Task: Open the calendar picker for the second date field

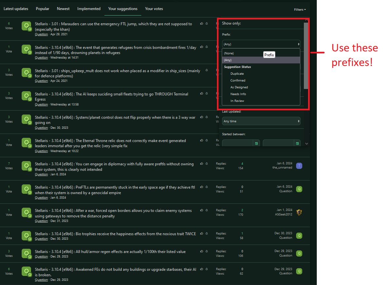Action: (x=297, y=143)
